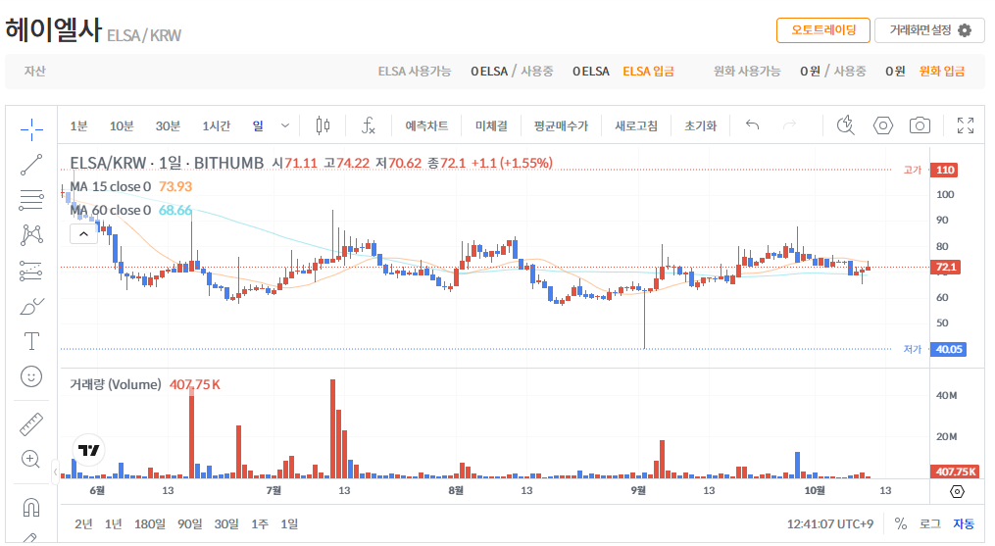Select the Text annotation tool
The image size is (995, 546).
click(31, 341)
